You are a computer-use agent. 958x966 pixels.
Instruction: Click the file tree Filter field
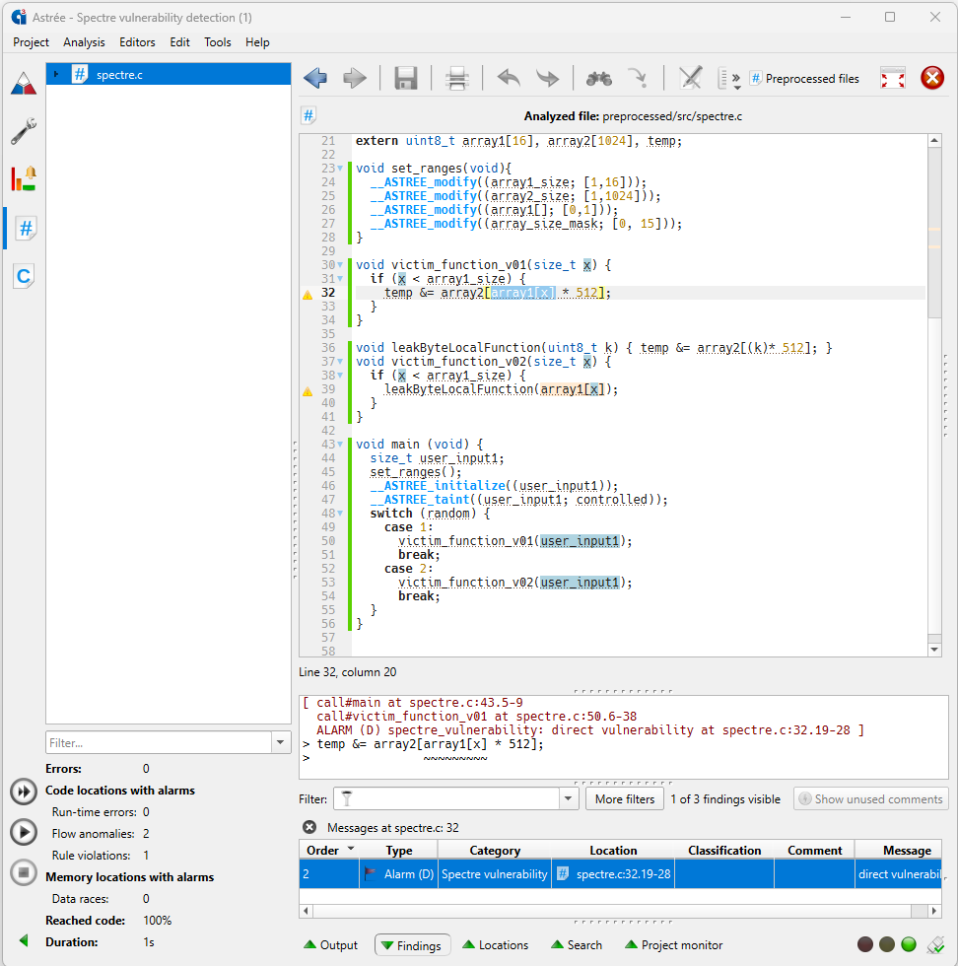pos(159,742)
